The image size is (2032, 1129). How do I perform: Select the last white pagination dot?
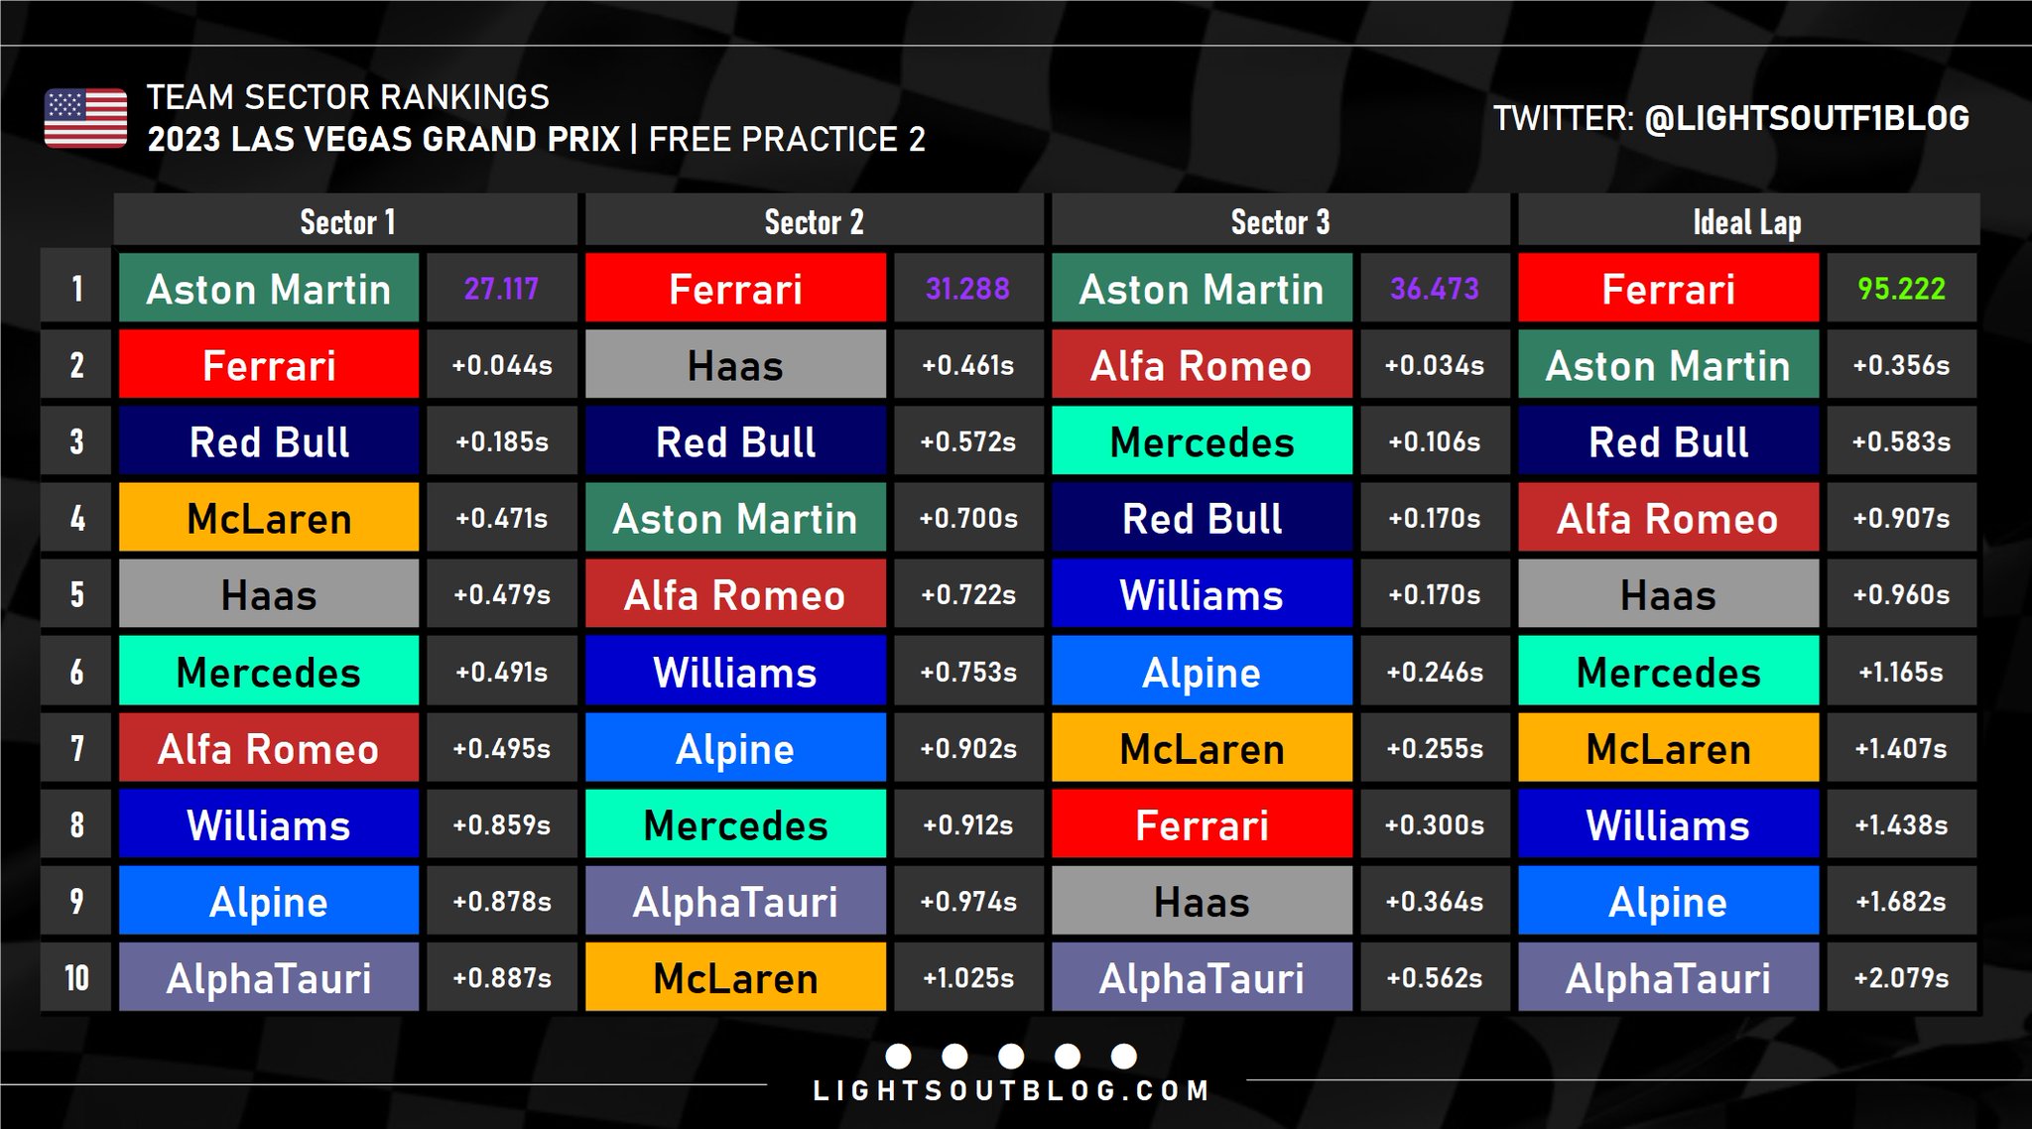pyautogui.click(x=1124, y=1056)
